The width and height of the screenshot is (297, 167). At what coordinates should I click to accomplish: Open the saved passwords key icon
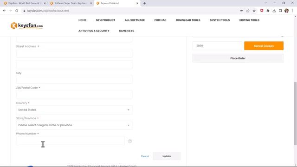click(242, 11)
